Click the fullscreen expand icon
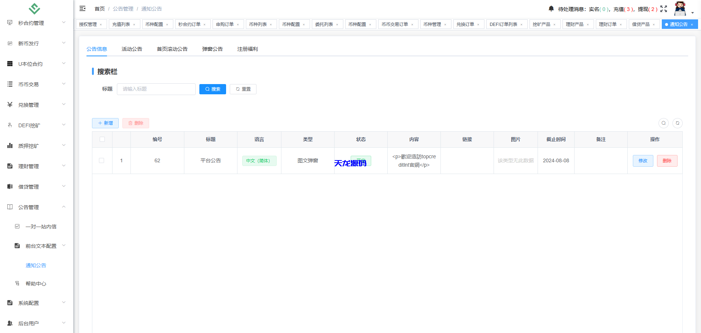The height and width of the screenshot is (333, 701). (664, 9)
